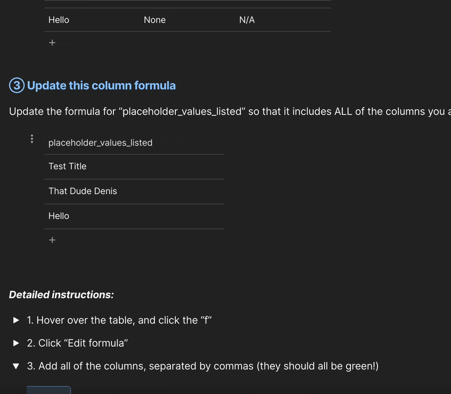Select the placeholder_values_listed column header
Image resolution: width=451 pixels, height=394 pixels.
click(100, 143)
